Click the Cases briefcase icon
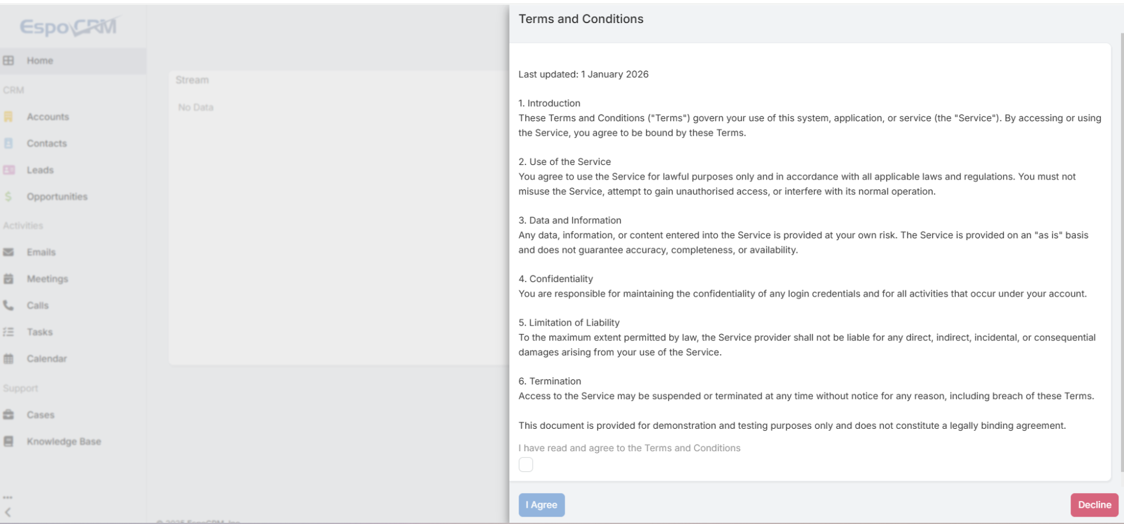This screenshot has height=524, width=1124. pos(8,415)
